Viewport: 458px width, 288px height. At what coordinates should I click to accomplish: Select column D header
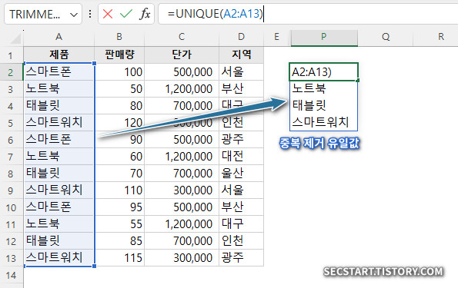[x=241, y=38]
